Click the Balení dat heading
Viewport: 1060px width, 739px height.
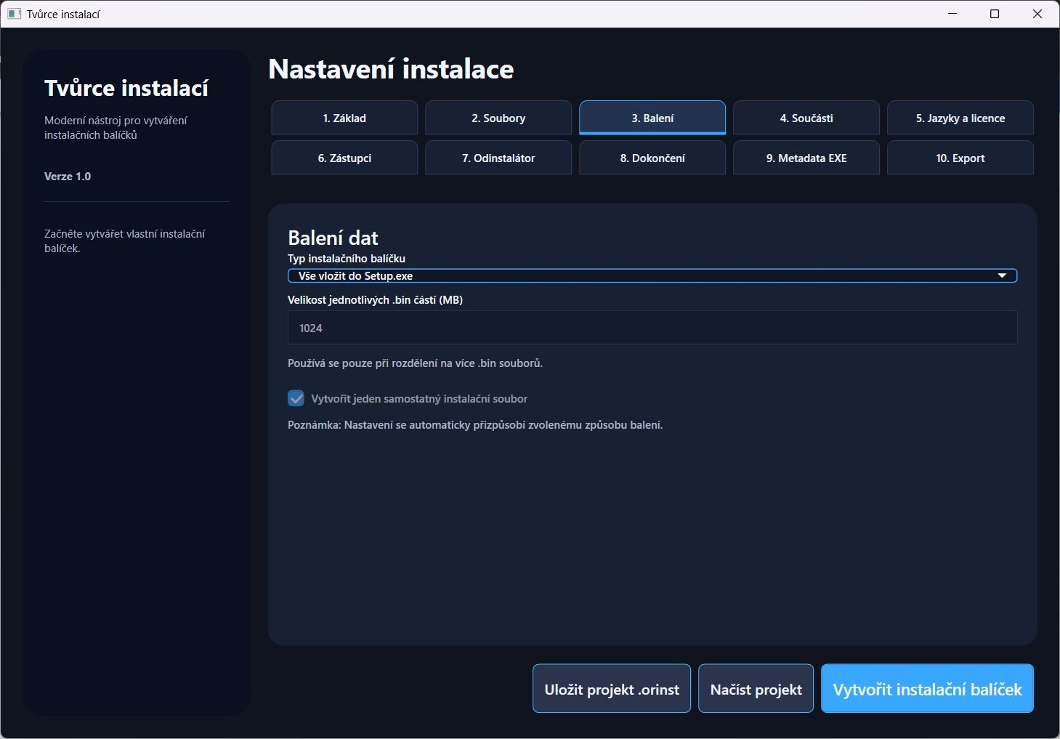(x=333, y=238)
